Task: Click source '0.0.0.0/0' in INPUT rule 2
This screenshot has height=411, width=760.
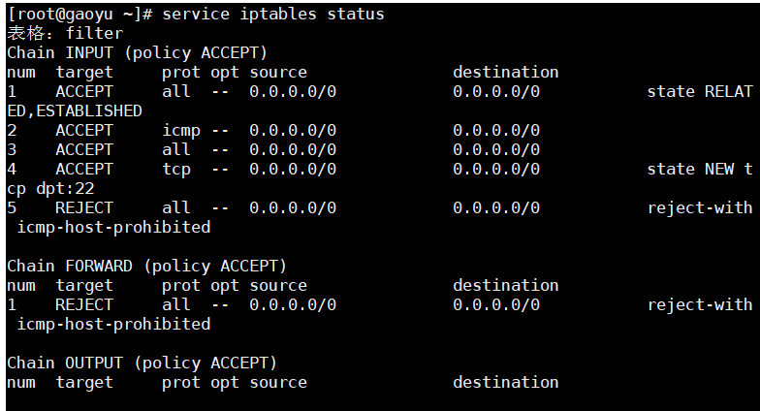Action: 293,130
